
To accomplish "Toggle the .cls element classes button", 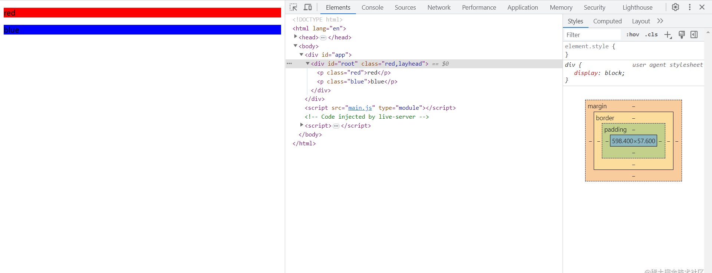I will click(651, 34).
